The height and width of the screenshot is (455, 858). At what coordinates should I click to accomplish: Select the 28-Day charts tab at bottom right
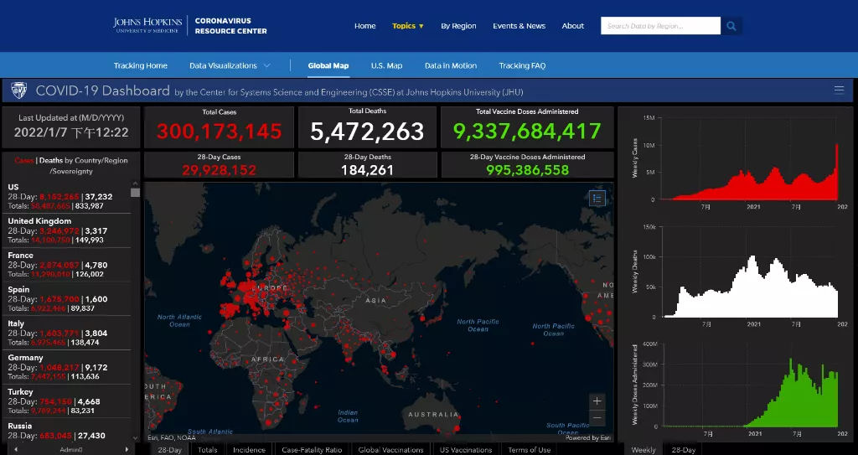pos(684,449)
